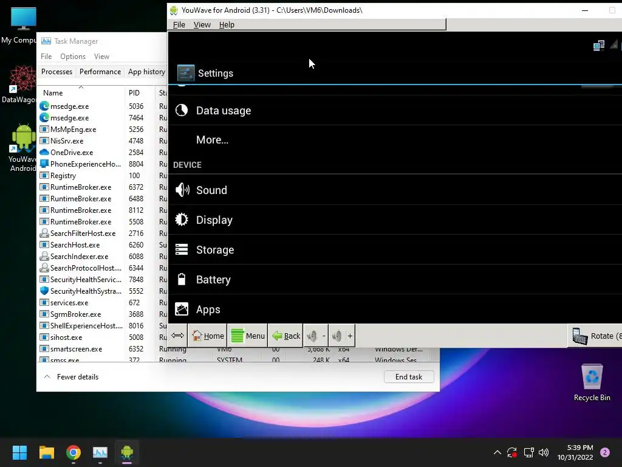Screen dimensions: 622x467
Task: Select SearchIndexer.exe process row
Action: tap(103, 257)
